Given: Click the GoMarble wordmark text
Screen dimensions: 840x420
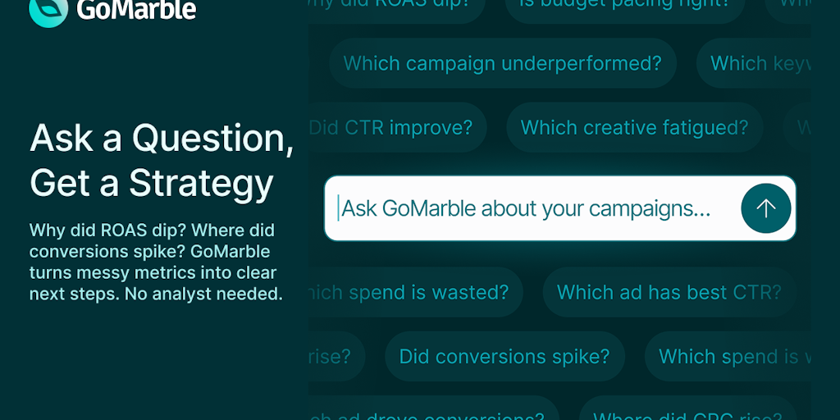Looking at the screenshot, I should tap(136, 10).
